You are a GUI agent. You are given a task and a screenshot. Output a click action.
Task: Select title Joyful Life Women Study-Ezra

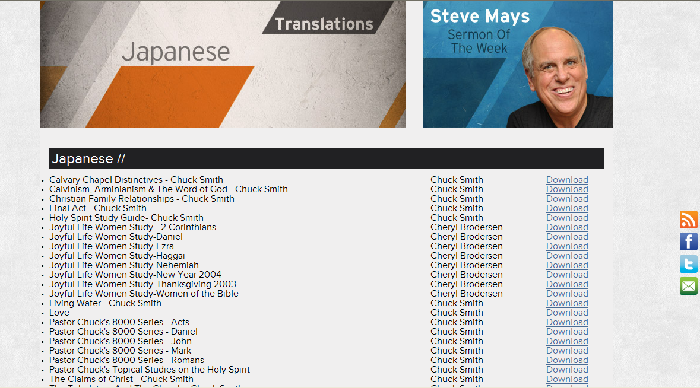(112, 246)
